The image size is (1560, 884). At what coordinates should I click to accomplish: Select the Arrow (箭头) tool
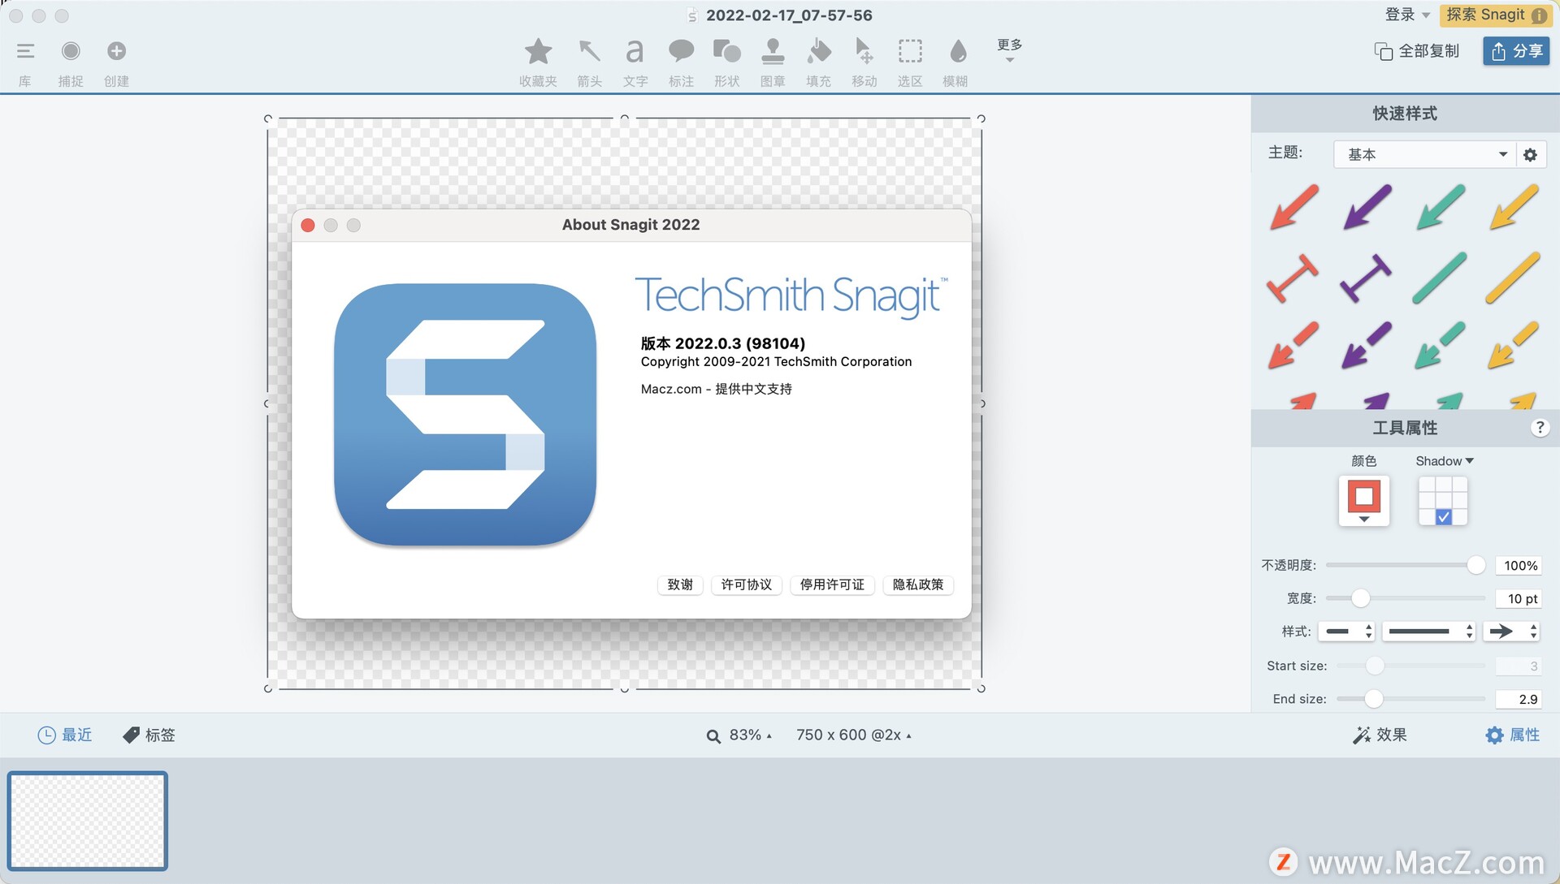589,52
